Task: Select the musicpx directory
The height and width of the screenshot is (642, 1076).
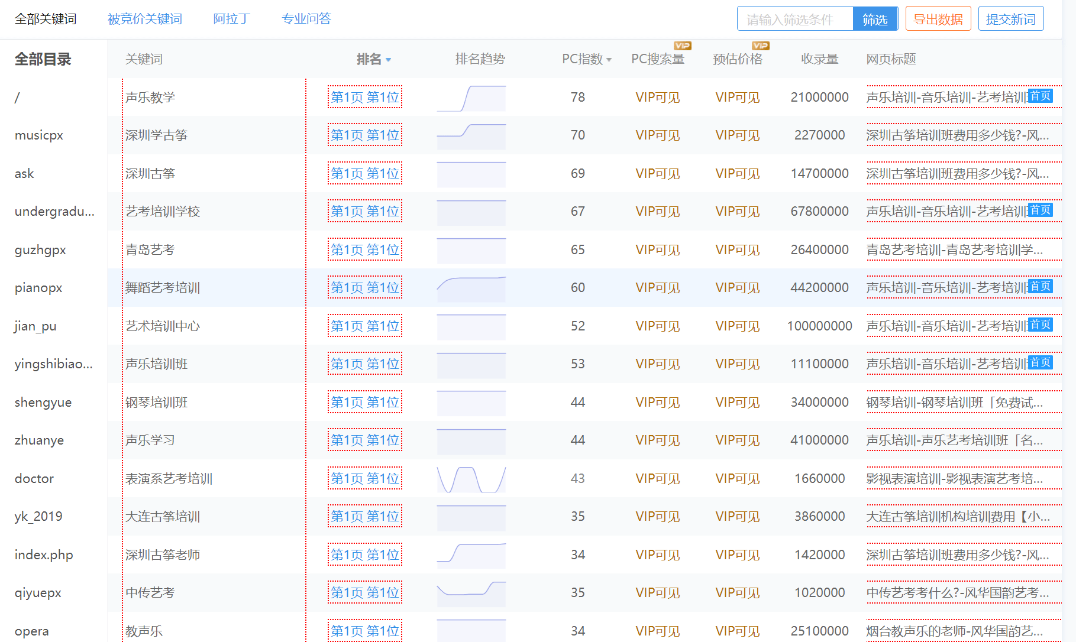Action: pos(39,135)
